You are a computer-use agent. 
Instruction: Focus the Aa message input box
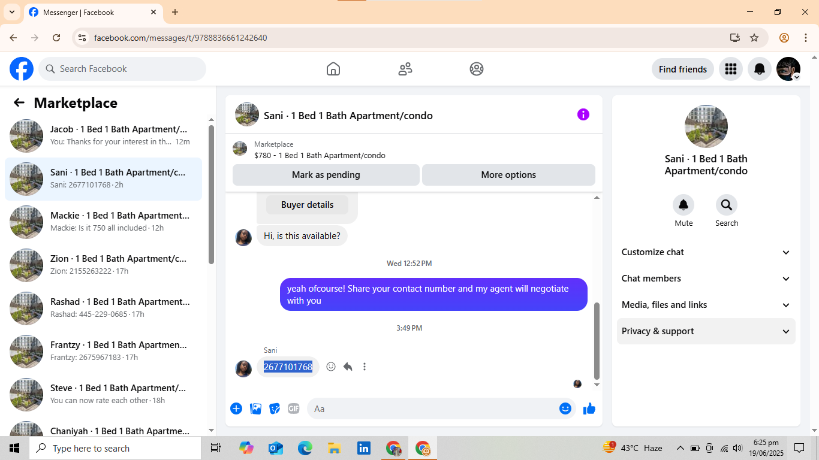coord(433,408)
